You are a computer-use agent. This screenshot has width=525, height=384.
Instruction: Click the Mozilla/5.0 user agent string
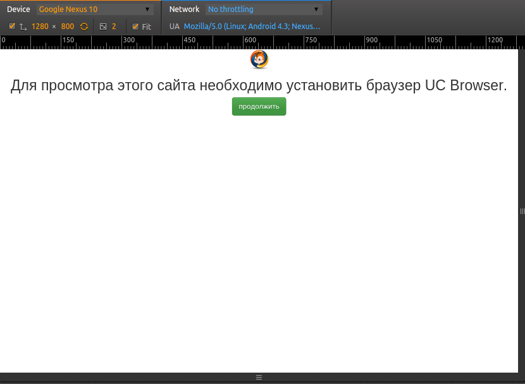252,26
